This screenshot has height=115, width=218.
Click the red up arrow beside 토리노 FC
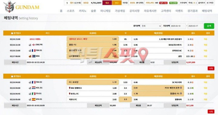(x=70, y=94)
